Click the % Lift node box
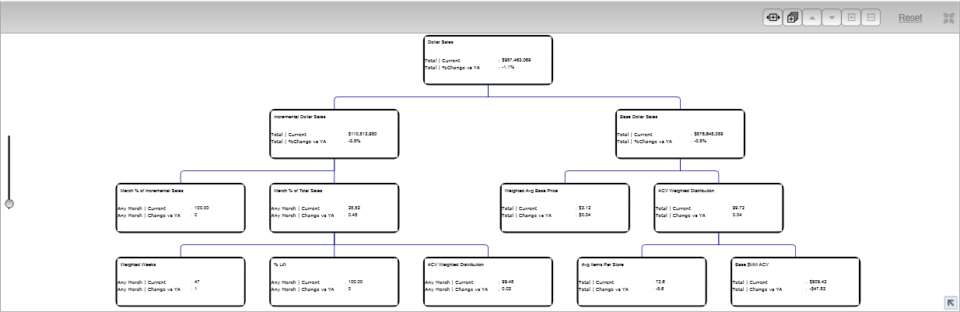Screen dimensions: 960x312 pyautogui.click(x=335, y=282)
